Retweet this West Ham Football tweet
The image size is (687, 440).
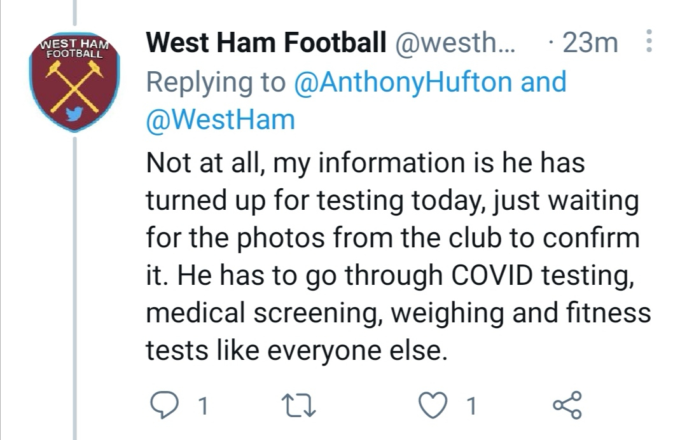[x=299, y=405]
